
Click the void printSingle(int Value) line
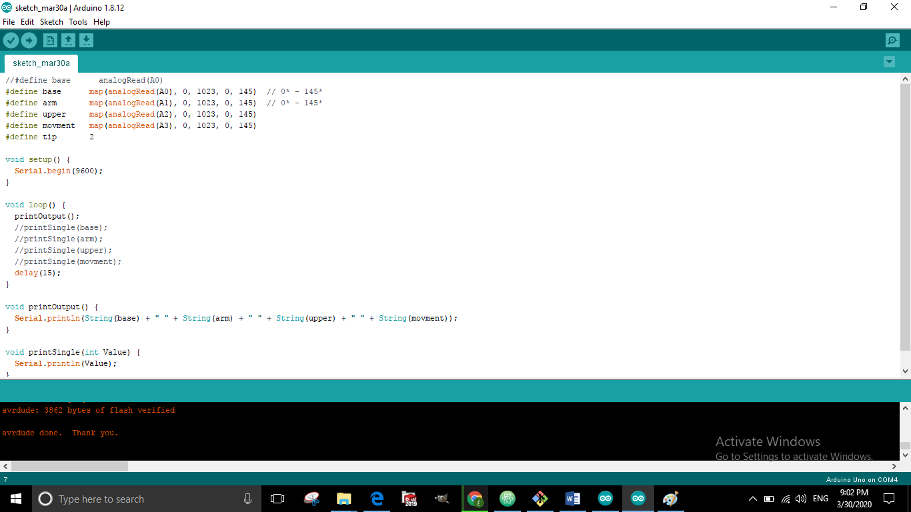click(73, 352)
